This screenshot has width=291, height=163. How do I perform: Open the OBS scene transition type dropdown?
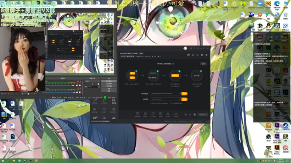click(x=92, y=81)
